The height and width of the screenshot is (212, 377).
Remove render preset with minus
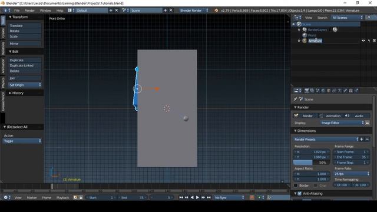[367, 139]
